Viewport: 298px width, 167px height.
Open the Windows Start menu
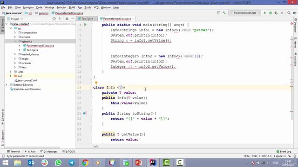[5, 163]
